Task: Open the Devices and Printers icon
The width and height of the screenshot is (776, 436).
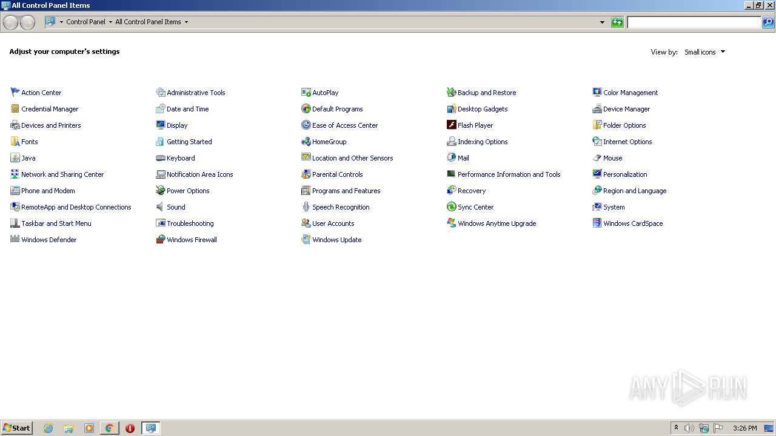Action: point(15,125)
